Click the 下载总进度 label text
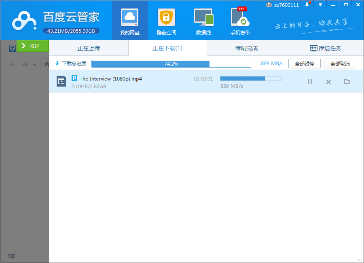364x263 pixels. click(74, 64)
